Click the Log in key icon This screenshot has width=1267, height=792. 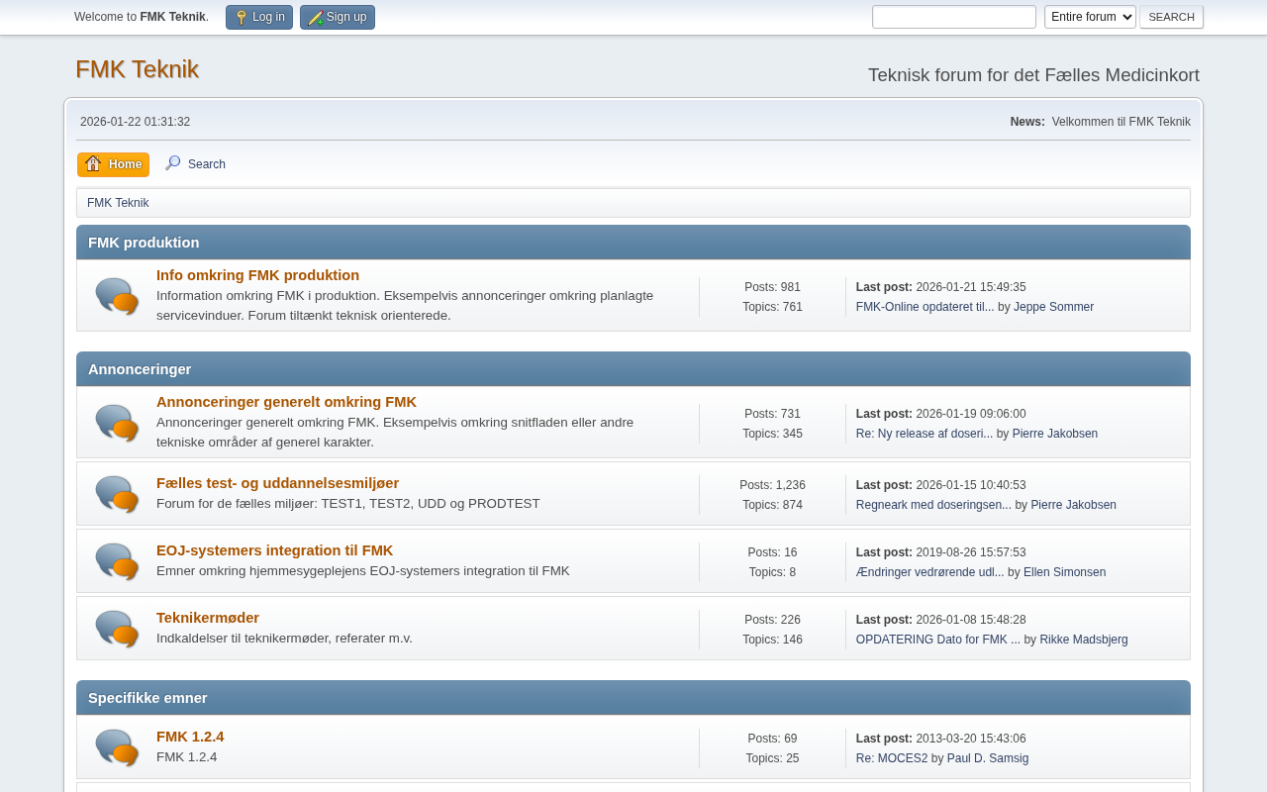point(242,18)
